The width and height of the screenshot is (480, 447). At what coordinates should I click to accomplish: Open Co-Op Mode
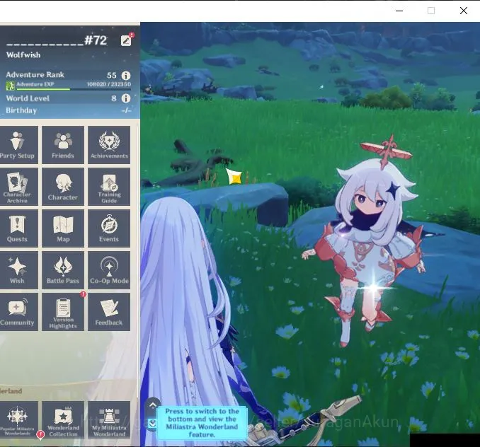point(109,270)
